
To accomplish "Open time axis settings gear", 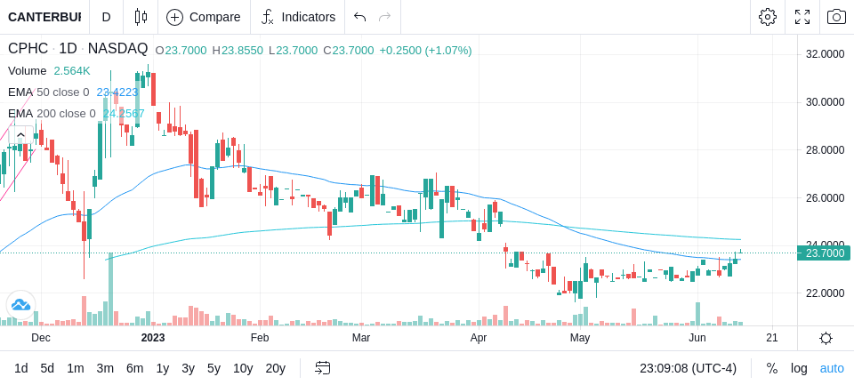I will click(x=826, y=338).
